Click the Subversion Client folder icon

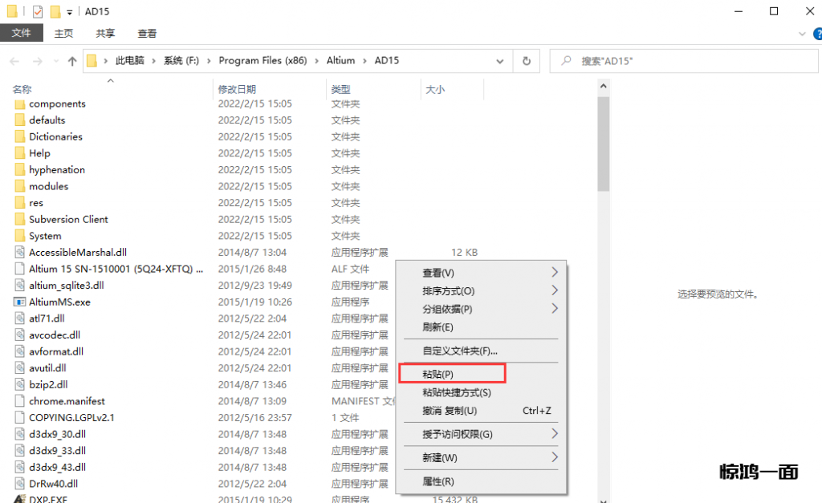20,219
